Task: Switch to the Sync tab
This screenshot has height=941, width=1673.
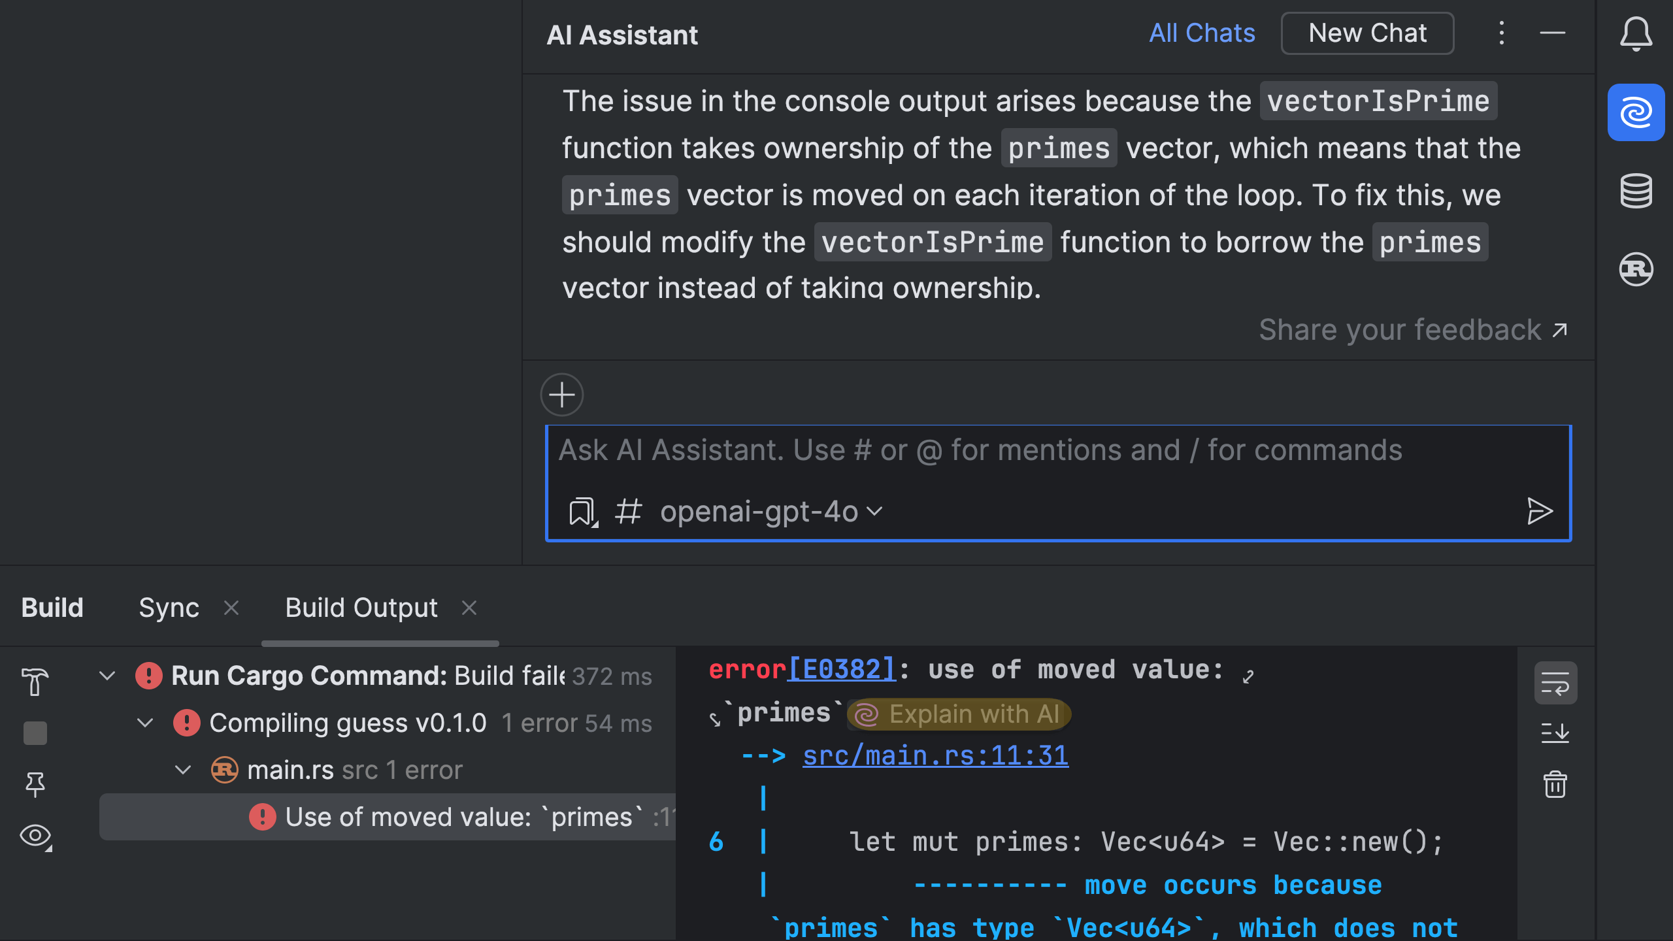Action: coord(169,608)
